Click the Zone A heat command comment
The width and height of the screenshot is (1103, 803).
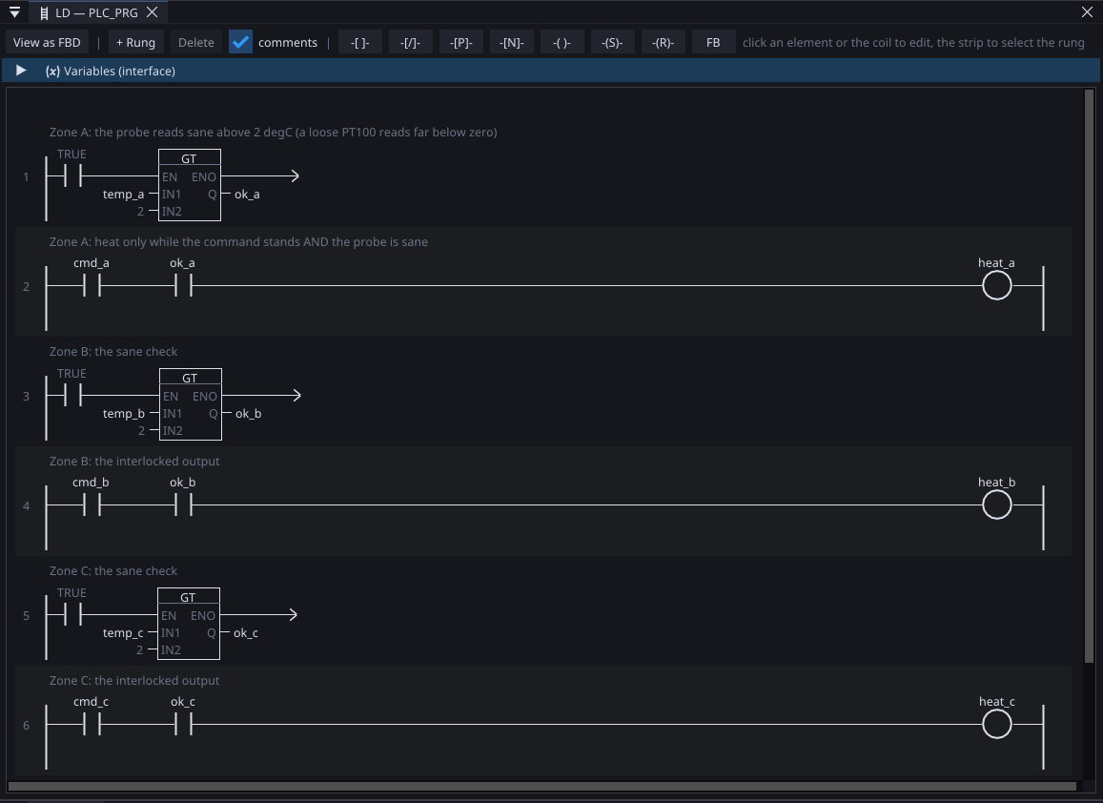coord(238,242)
